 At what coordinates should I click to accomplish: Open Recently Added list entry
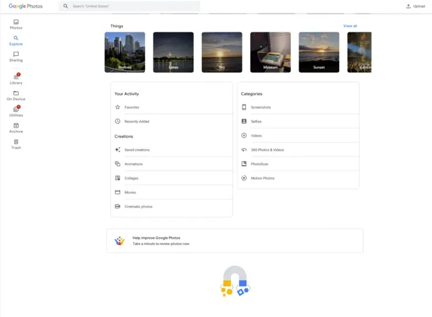click(x=172, y=121)
